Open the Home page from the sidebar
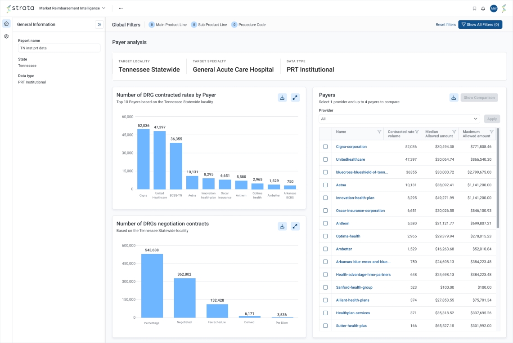 coord(6,23)
